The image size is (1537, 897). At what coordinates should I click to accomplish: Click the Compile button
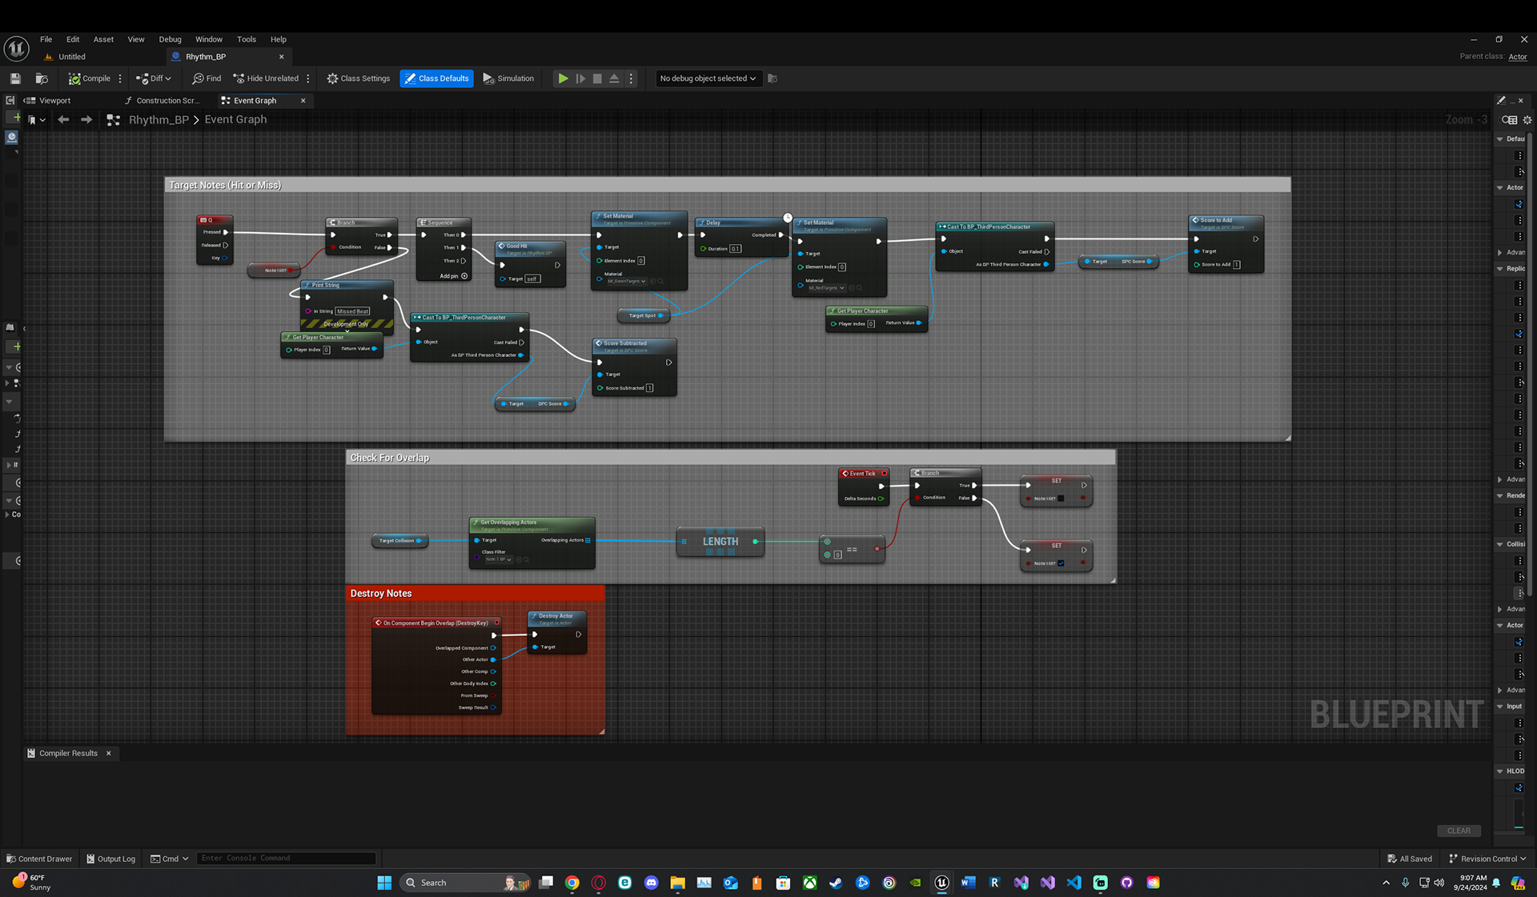tap(90, 78)
